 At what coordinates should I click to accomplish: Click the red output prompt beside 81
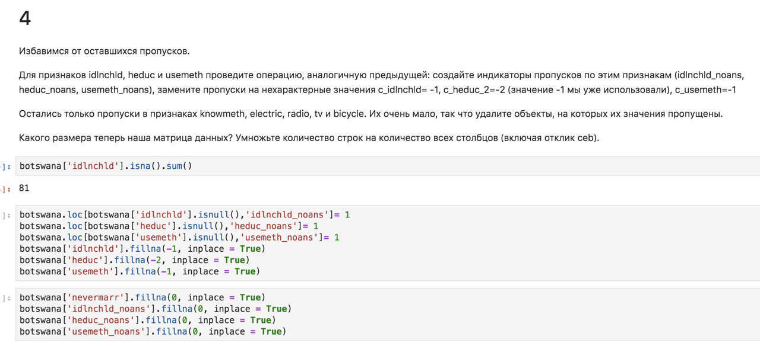[5, 188]
